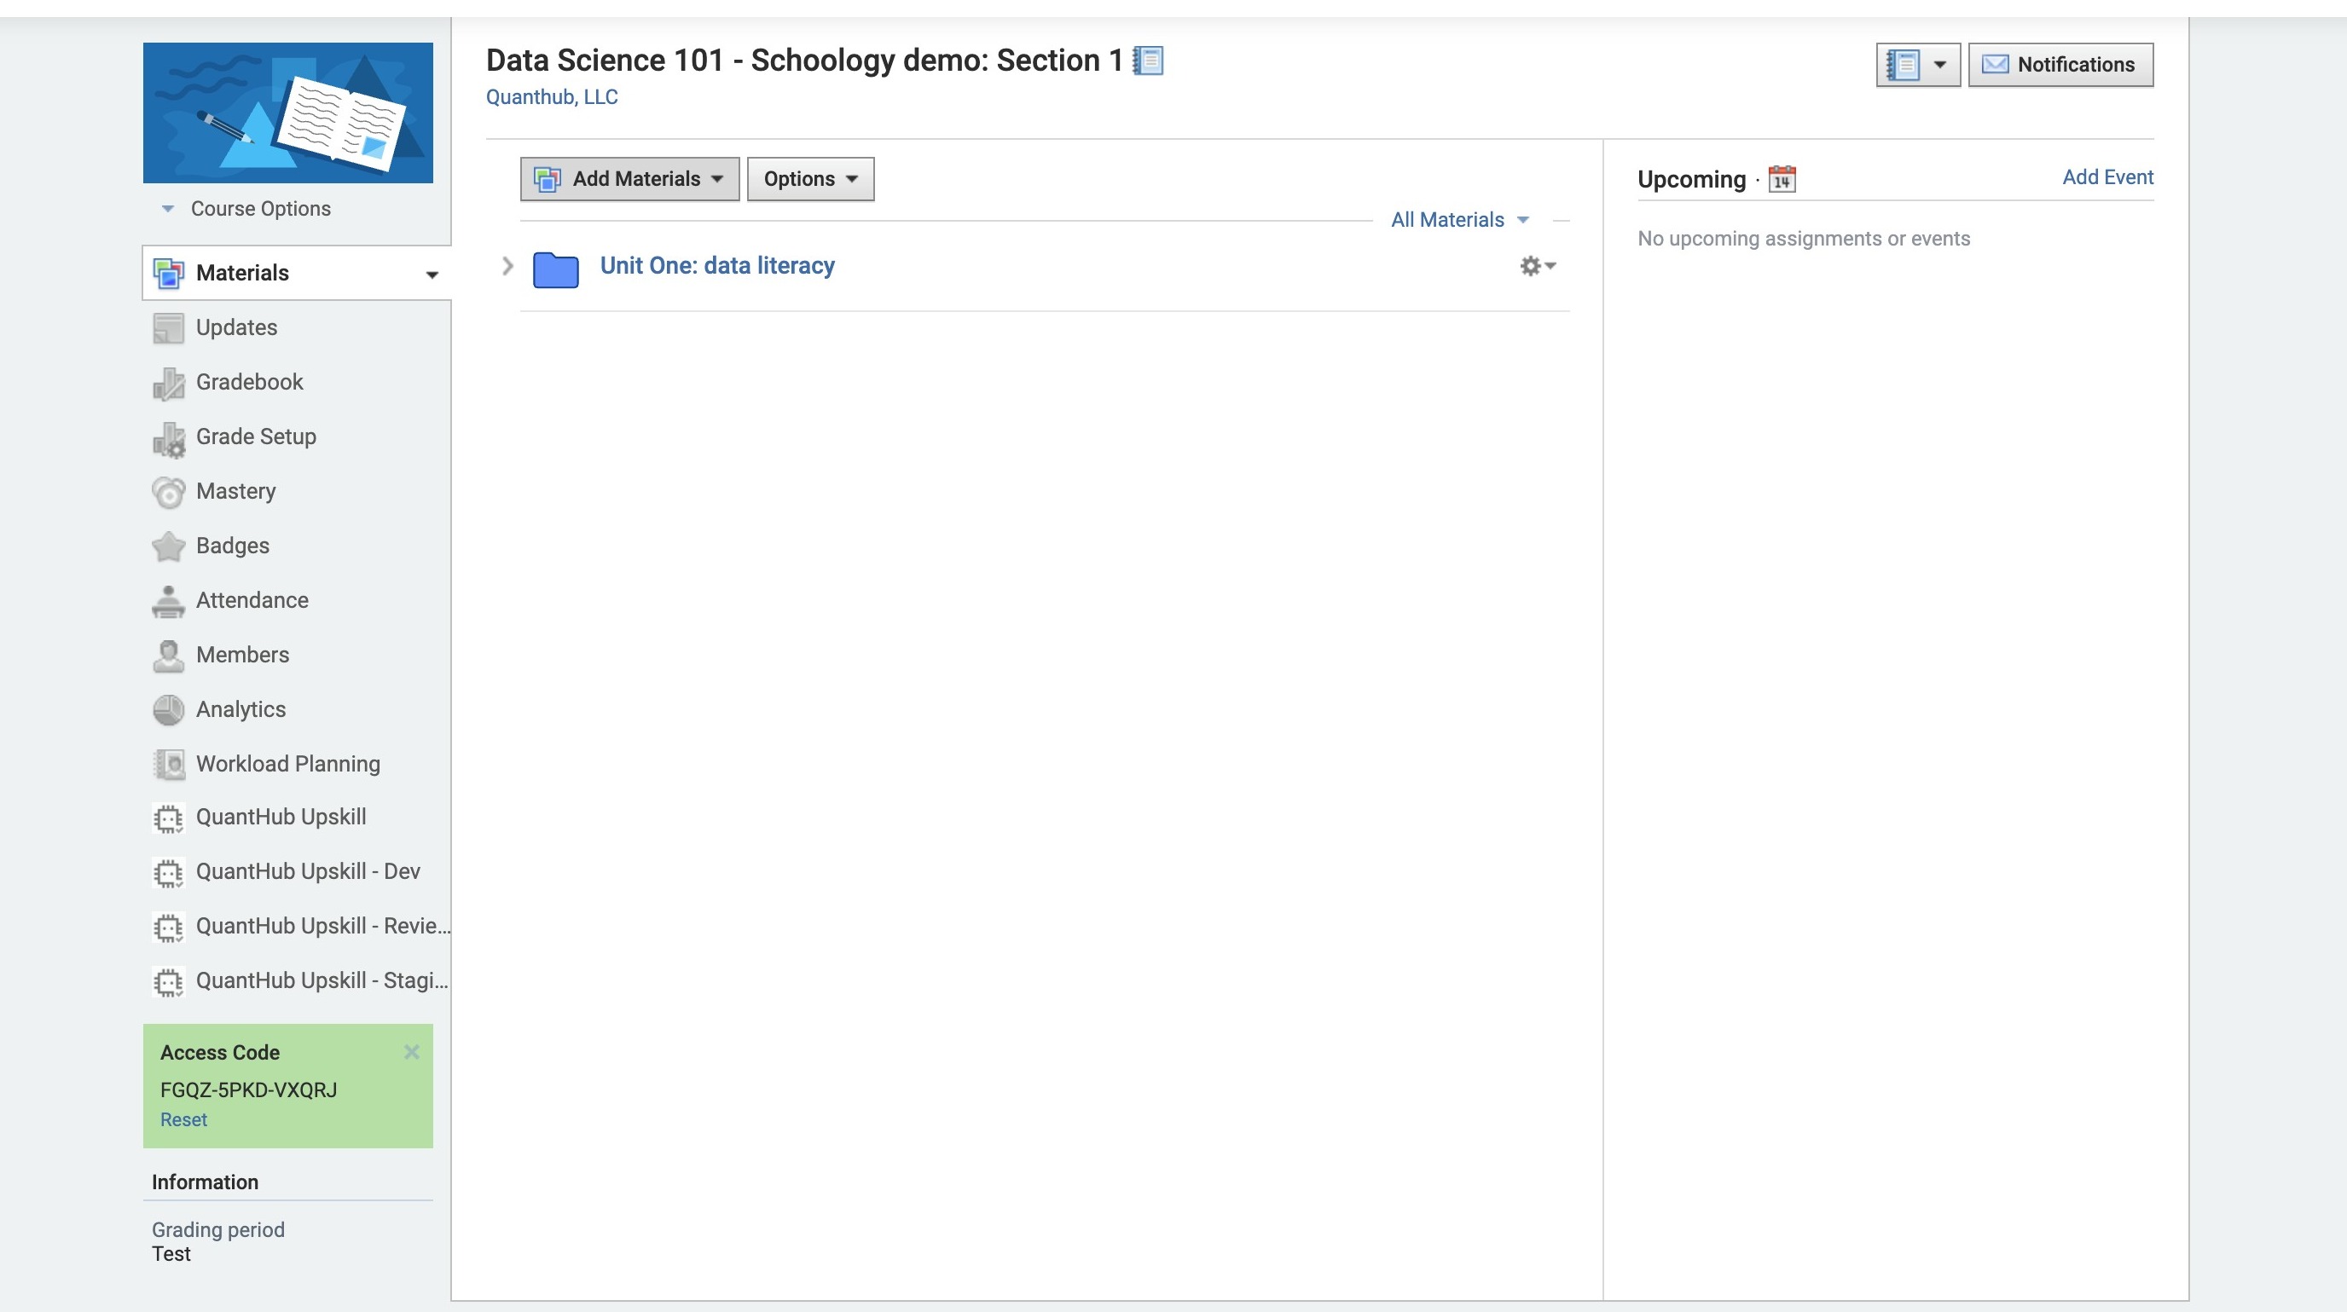The height and width of the screenshot is (1312, 2347).
Task: Select Updates in the sidebar
Action: 236,327
